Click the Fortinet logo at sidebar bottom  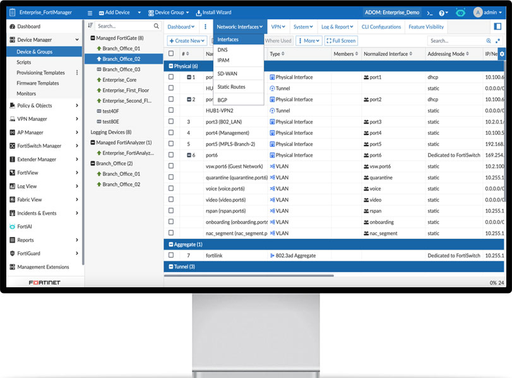[44, 282]
